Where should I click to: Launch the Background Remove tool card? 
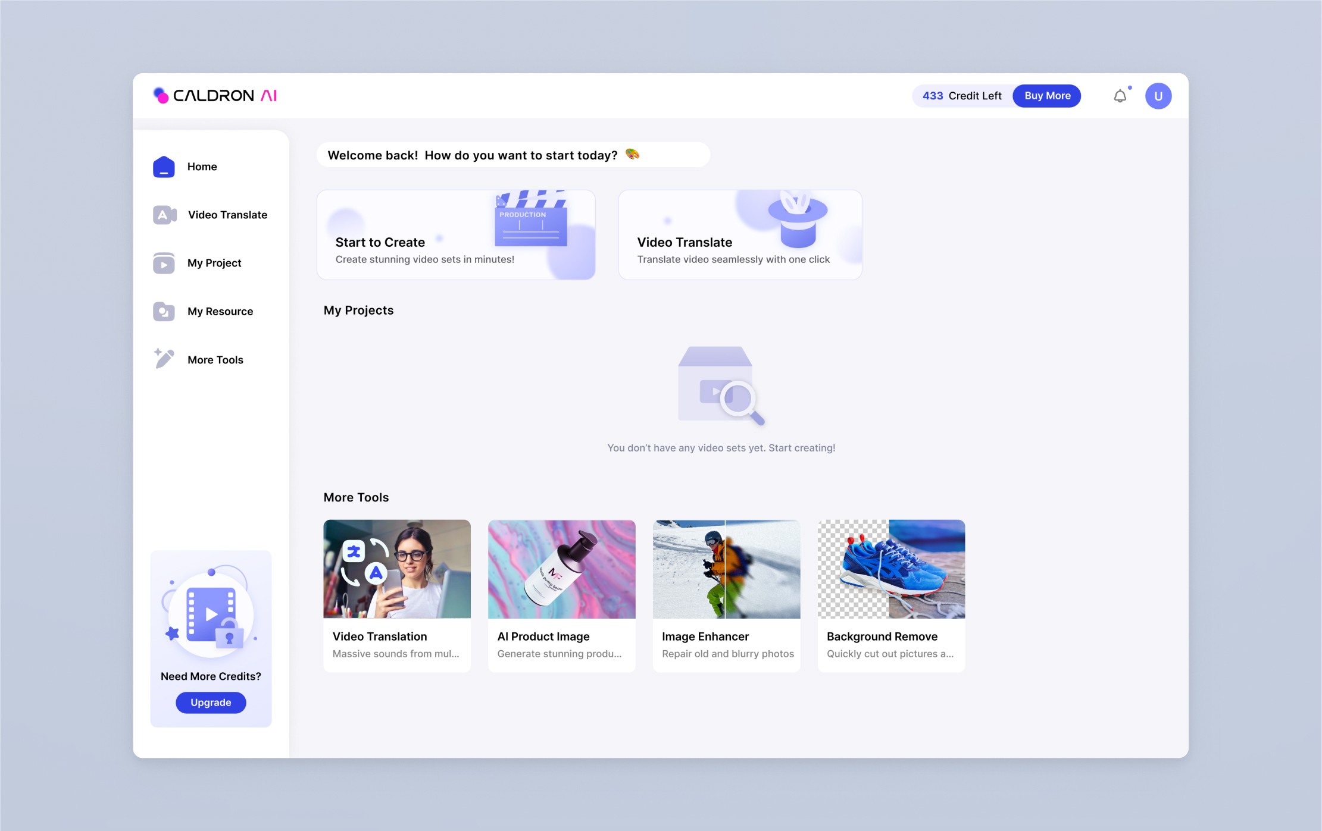891,595
